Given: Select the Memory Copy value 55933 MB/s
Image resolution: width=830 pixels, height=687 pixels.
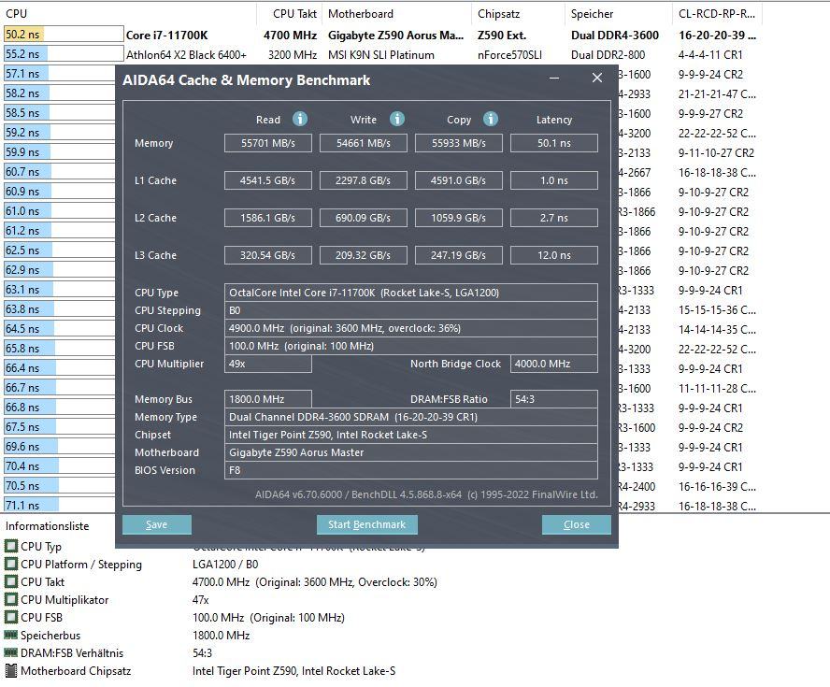Looking at the screenshot, I should (x=458, y=143).
